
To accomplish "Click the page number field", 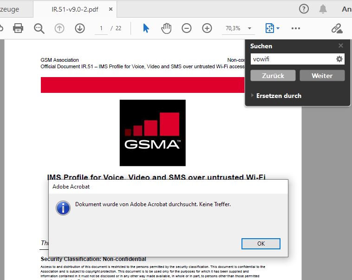I will click(101, 28).
